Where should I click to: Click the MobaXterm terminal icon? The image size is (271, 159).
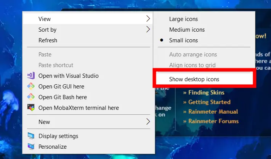pos(31,108)
